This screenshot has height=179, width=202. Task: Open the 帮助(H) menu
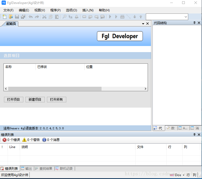coord(104,10)
